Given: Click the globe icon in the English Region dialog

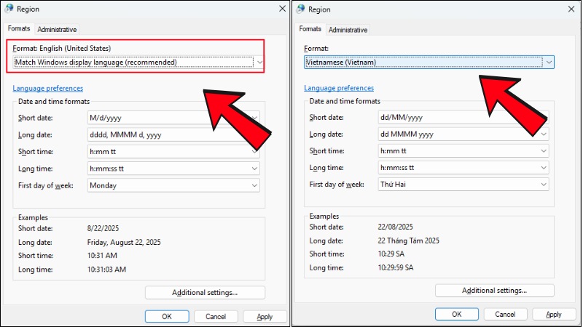Looking at the screenshot, I should (8, 9).
